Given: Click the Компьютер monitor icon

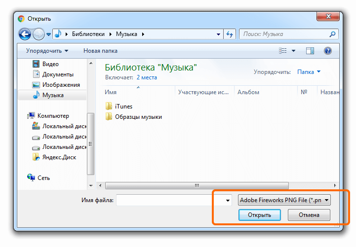Looking at the screenshot, I should pos(31,115).
